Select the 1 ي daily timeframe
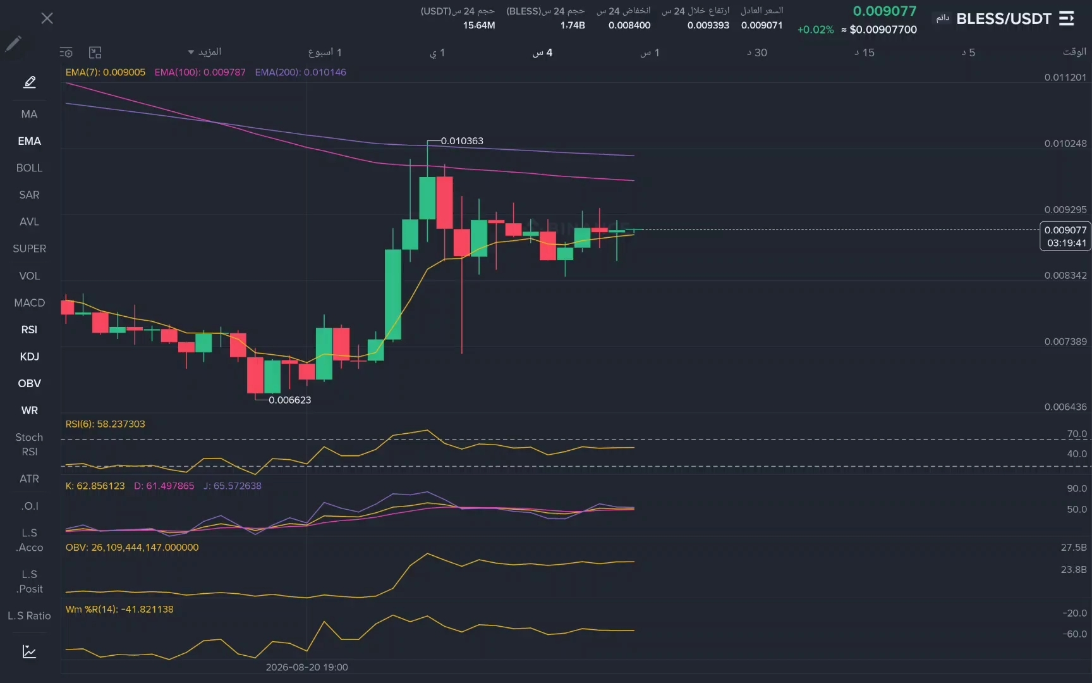Viewport: 1092px width, 683px height. 437,52
